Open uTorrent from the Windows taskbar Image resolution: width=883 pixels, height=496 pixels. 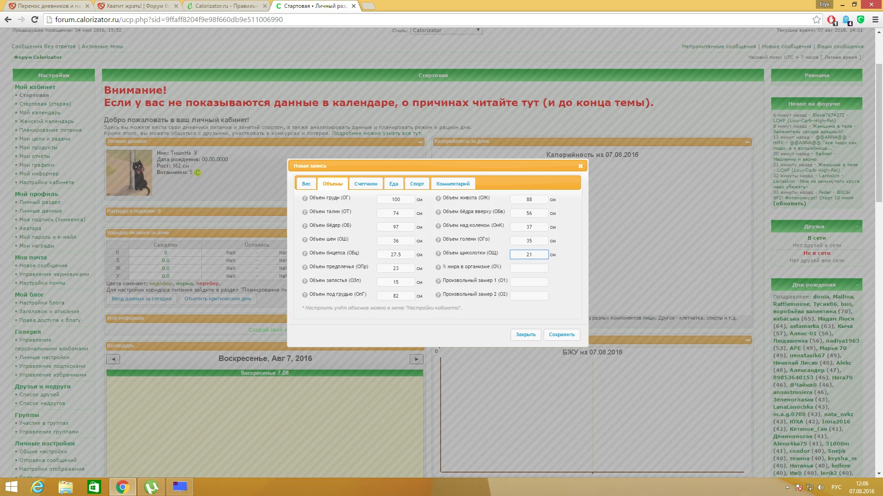tap(151, 487)
